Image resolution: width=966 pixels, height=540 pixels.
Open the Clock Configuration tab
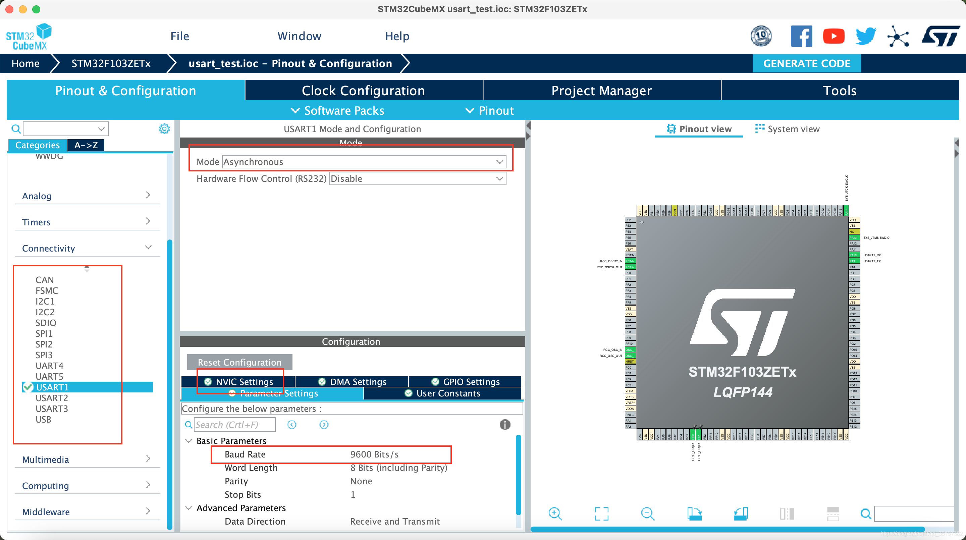(363, 90)
